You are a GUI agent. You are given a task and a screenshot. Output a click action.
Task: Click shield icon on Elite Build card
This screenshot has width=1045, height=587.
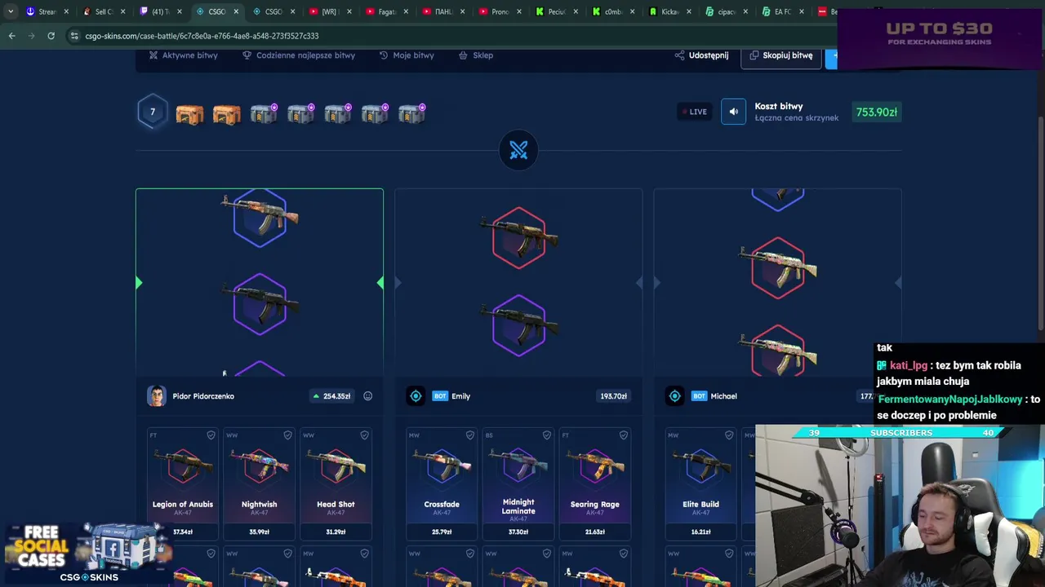pos(729,435)
